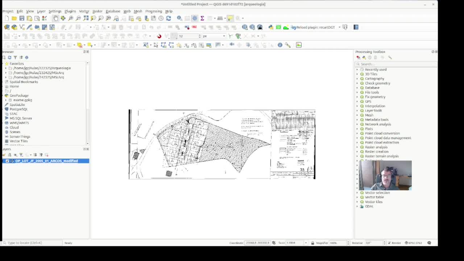Toggle the Render checkbox in status bar
This screenshot has width=464, height=261.
tap(389, 243)
